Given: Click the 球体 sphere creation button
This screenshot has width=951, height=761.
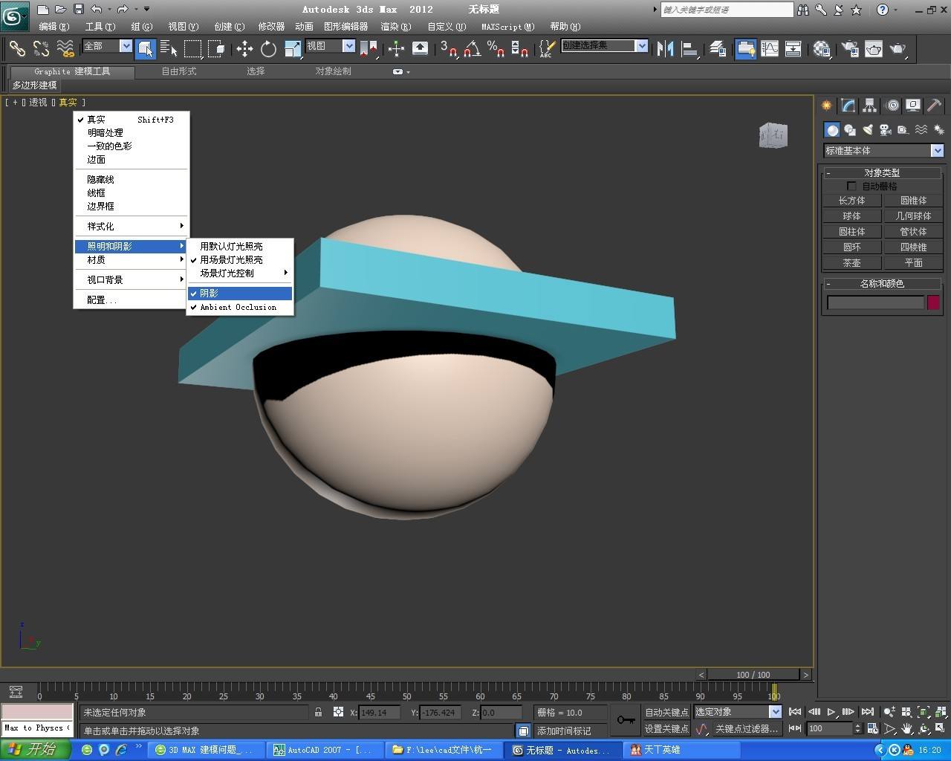Looking at the screenshot, I should pyautogui.click(x=851, y=216).
